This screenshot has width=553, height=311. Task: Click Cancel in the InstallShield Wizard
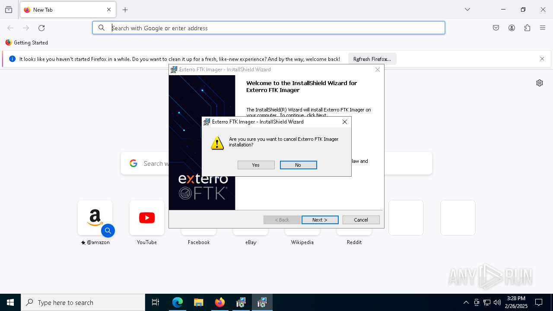point(361,220)
